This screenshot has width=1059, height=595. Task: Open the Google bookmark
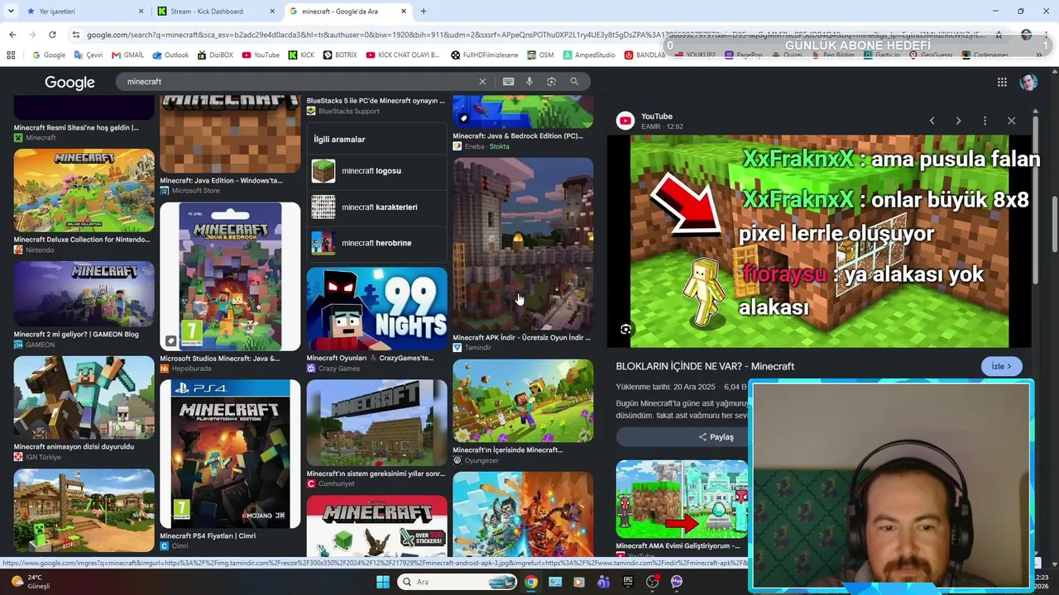[49, 55]
